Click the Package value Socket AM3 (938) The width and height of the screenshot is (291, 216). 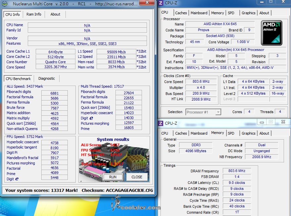tap(220, 36)
